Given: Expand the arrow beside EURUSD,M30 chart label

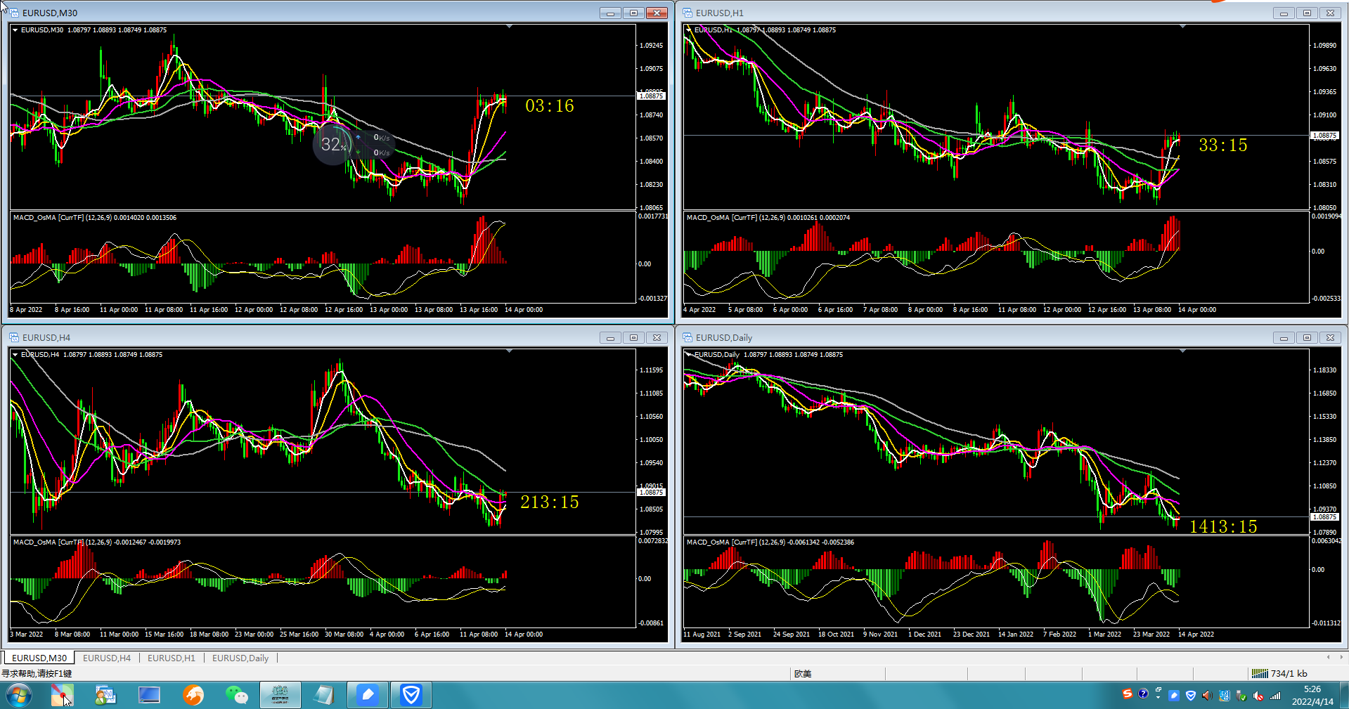Looking at the screenshot, I should (x=15, y=30).
